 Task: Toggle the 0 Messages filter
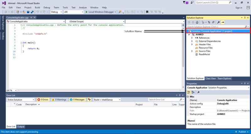pos(77,99)
